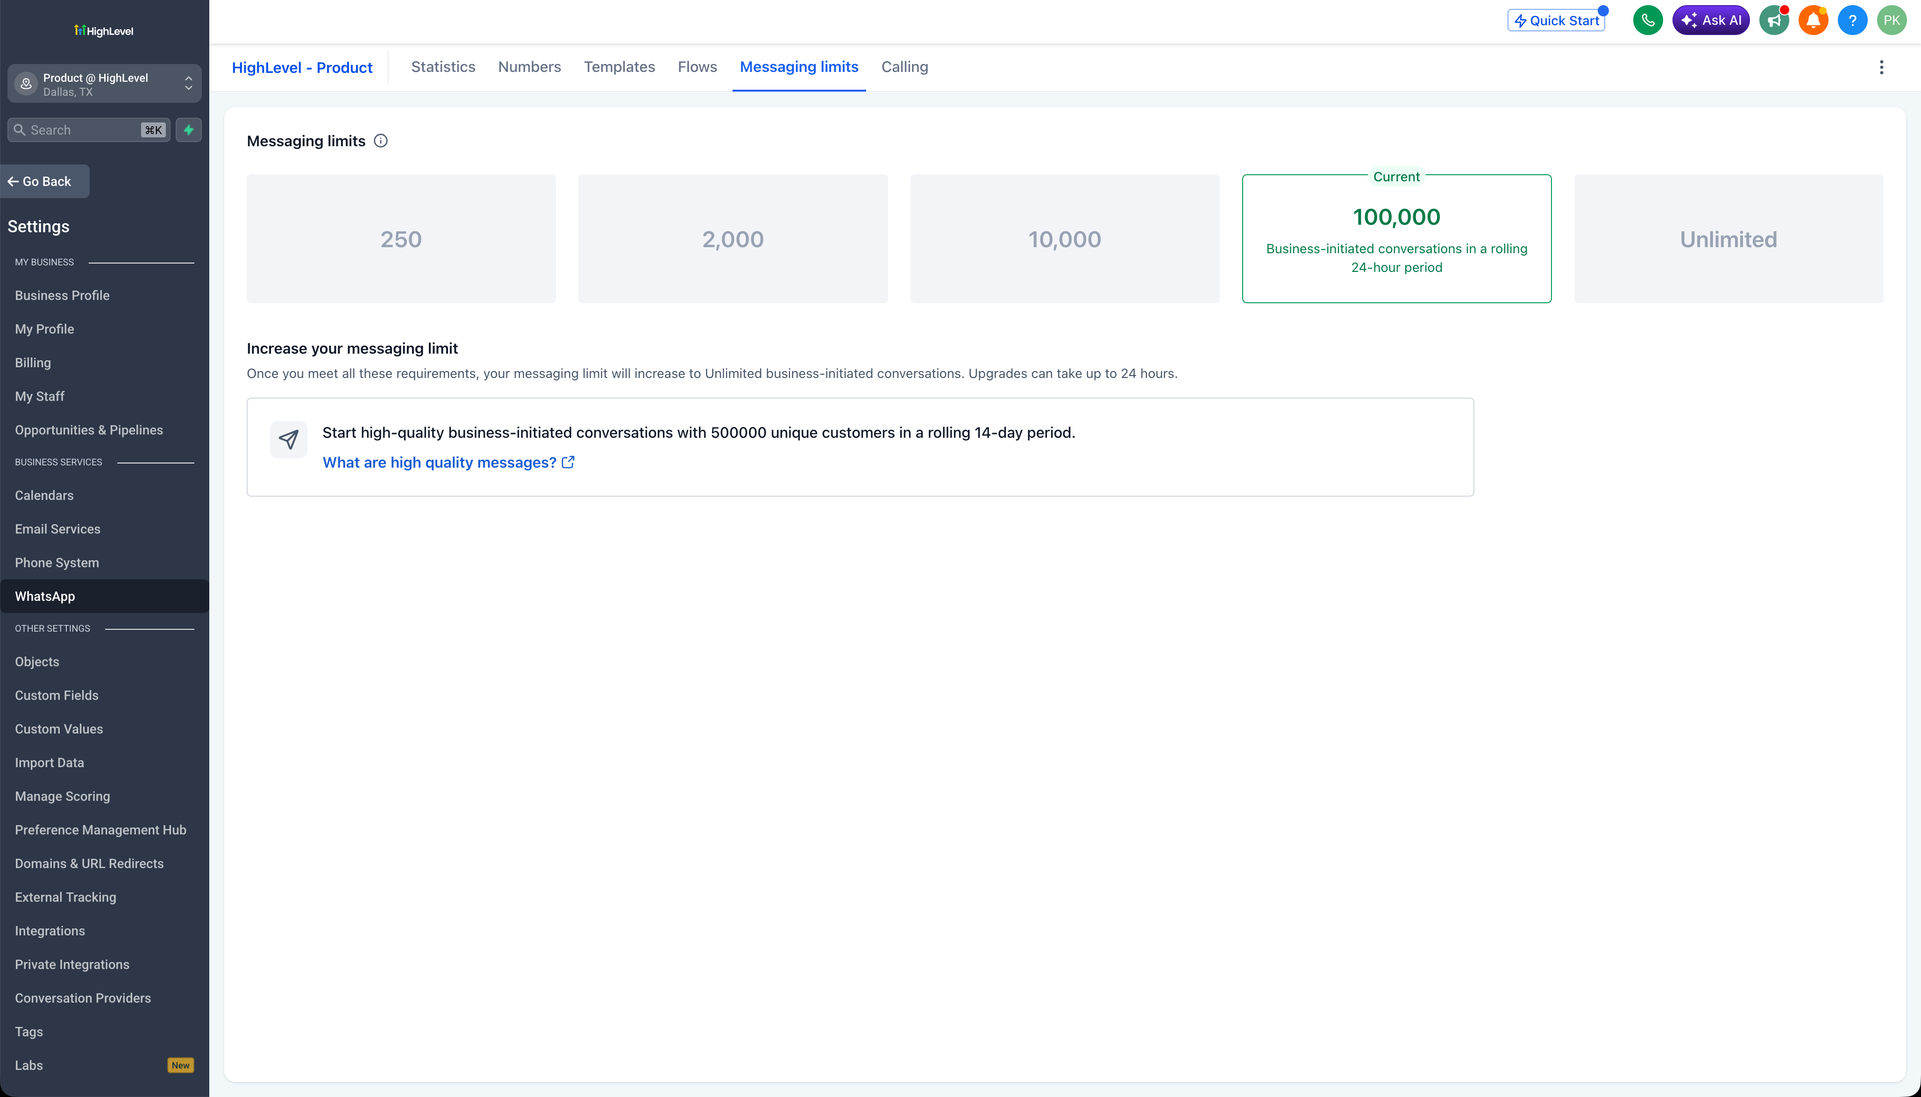Image resolution: width=1921 pixels, height=1097 pixels.
Task: Open the three-dot more options menu
Action: click(x=1881, y=67)
